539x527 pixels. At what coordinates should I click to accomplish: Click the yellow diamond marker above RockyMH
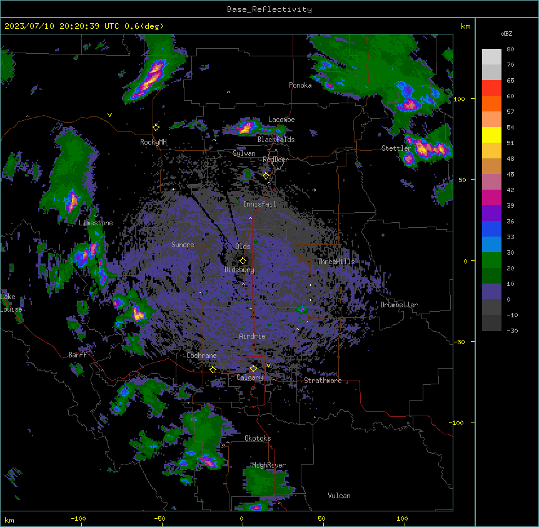pos(156,127)
